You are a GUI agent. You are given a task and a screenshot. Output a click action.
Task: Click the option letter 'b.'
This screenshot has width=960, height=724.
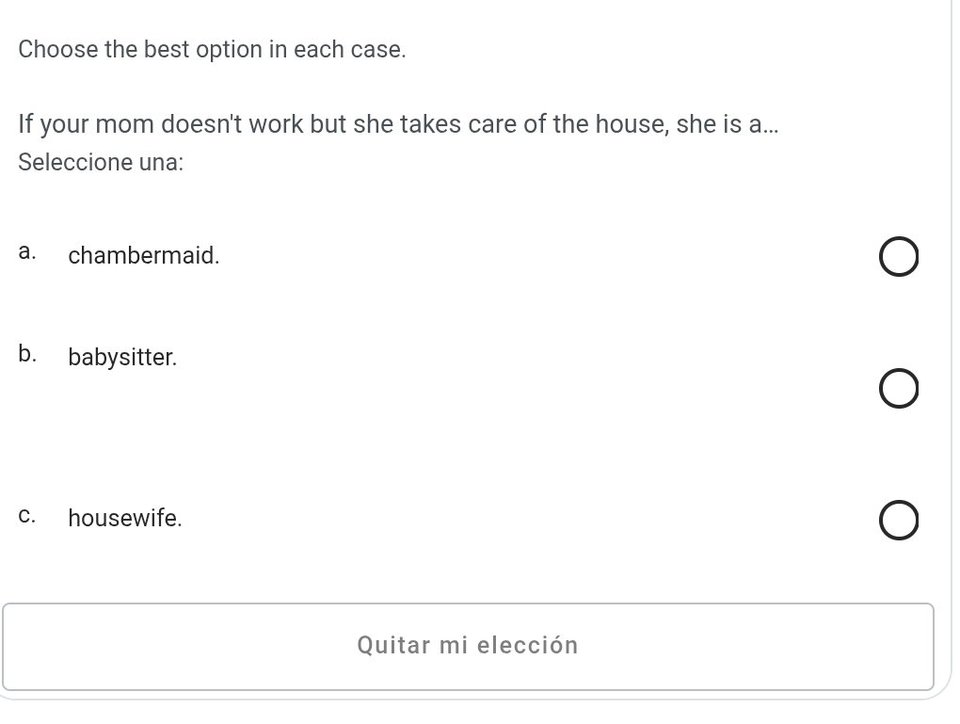tap(27, 355)
